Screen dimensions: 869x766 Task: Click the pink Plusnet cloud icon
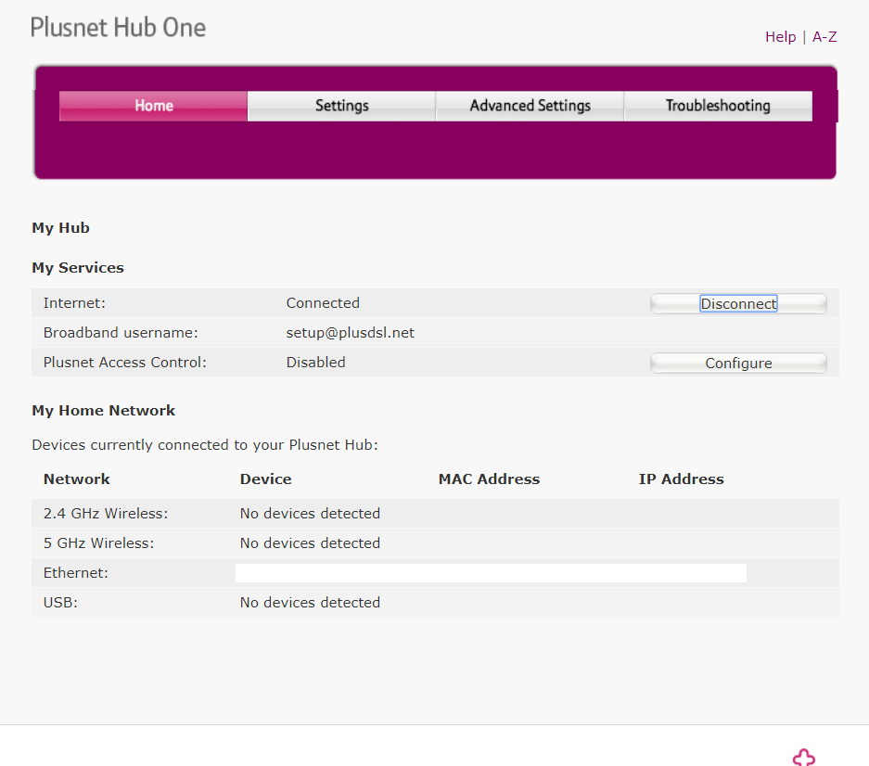(803, 756)
